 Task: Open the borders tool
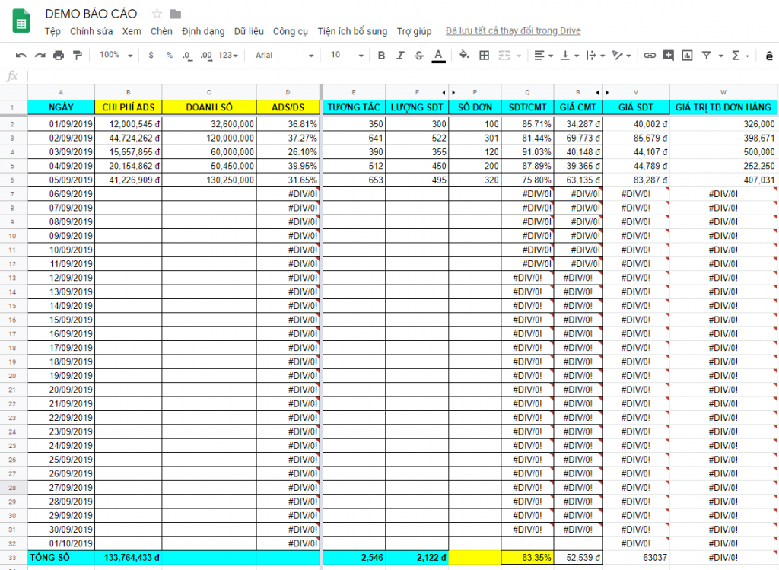coord(484,55)
